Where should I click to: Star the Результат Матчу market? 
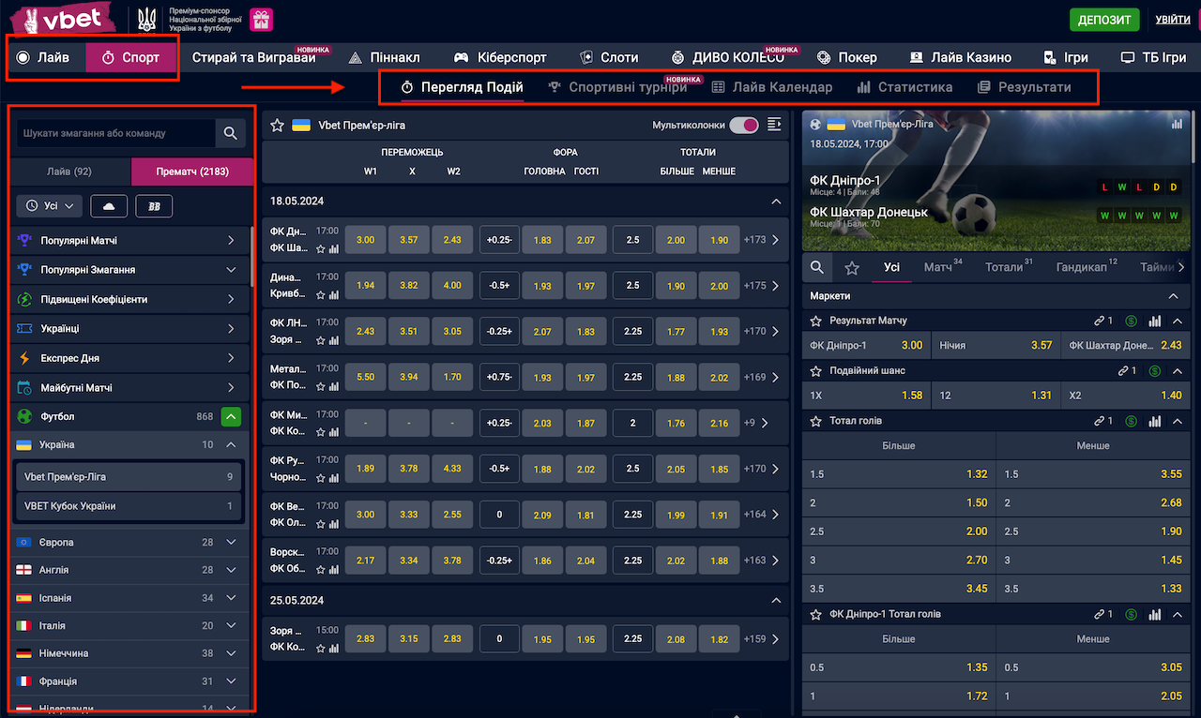817,322
